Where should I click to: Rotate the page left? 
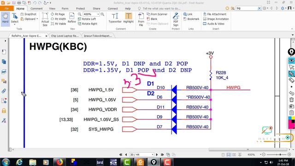tap(87, 19)
